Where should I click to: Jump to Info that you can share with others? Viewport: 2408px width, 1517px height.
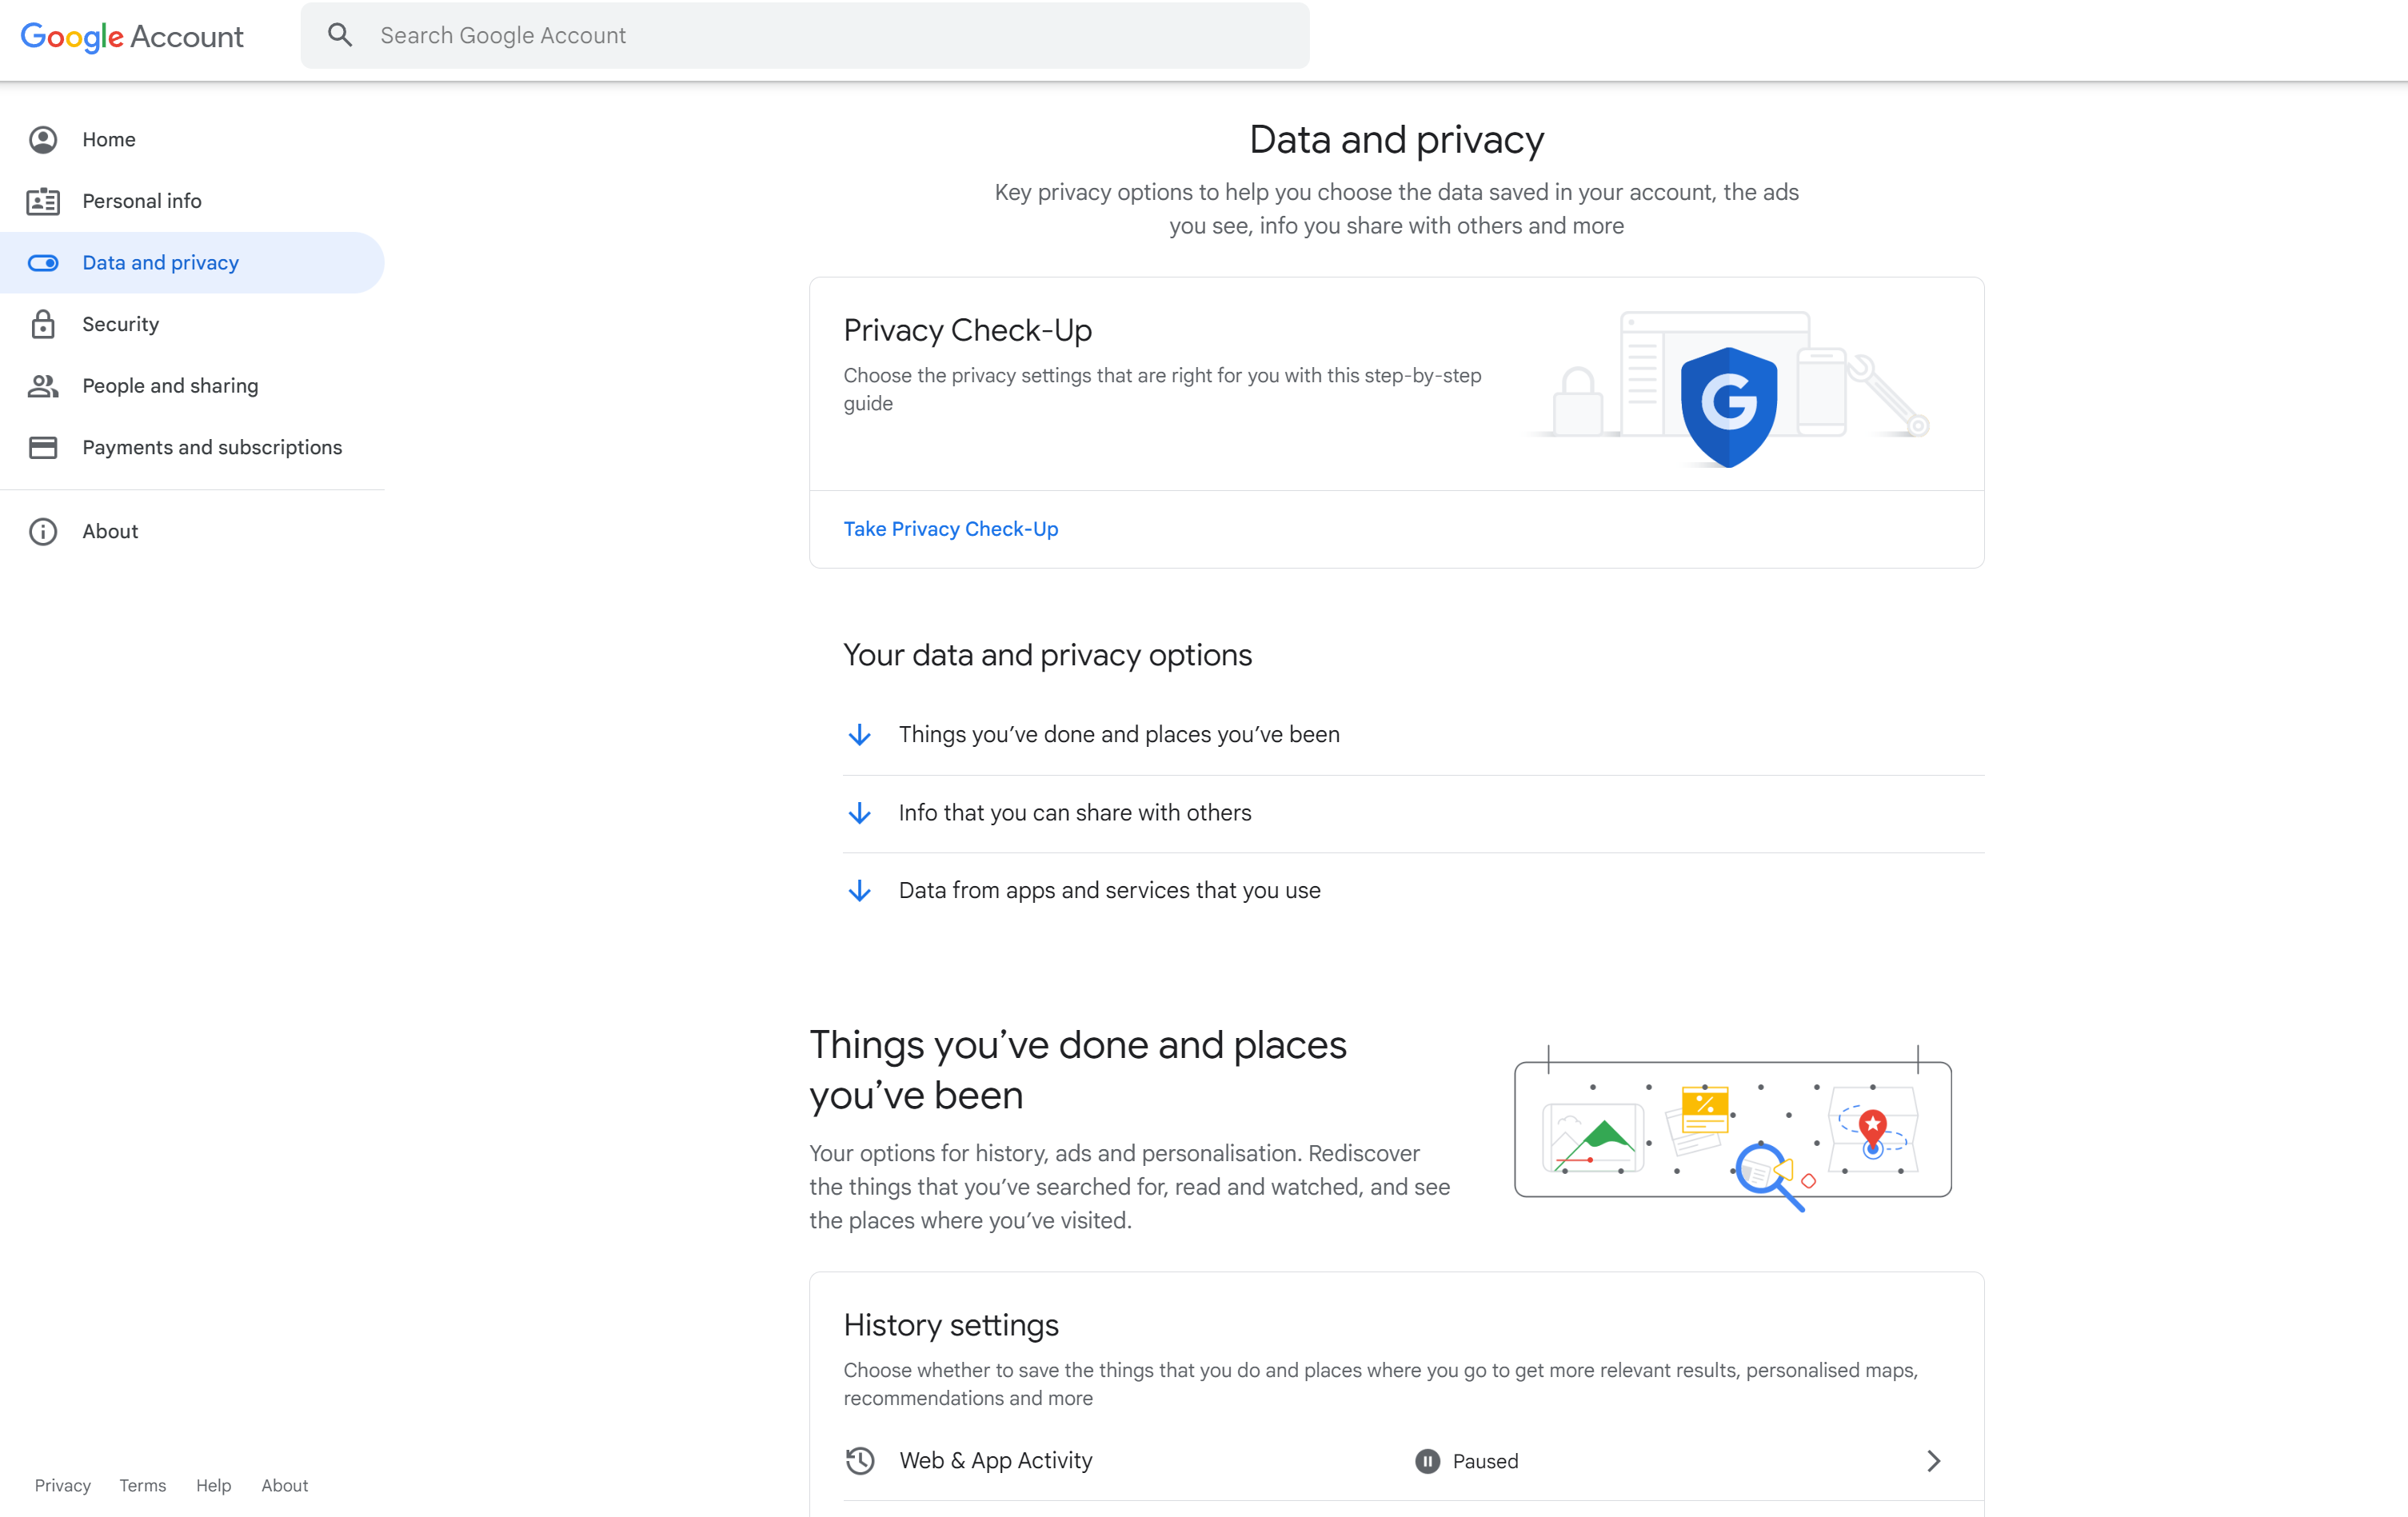(x=1413, y=813)
